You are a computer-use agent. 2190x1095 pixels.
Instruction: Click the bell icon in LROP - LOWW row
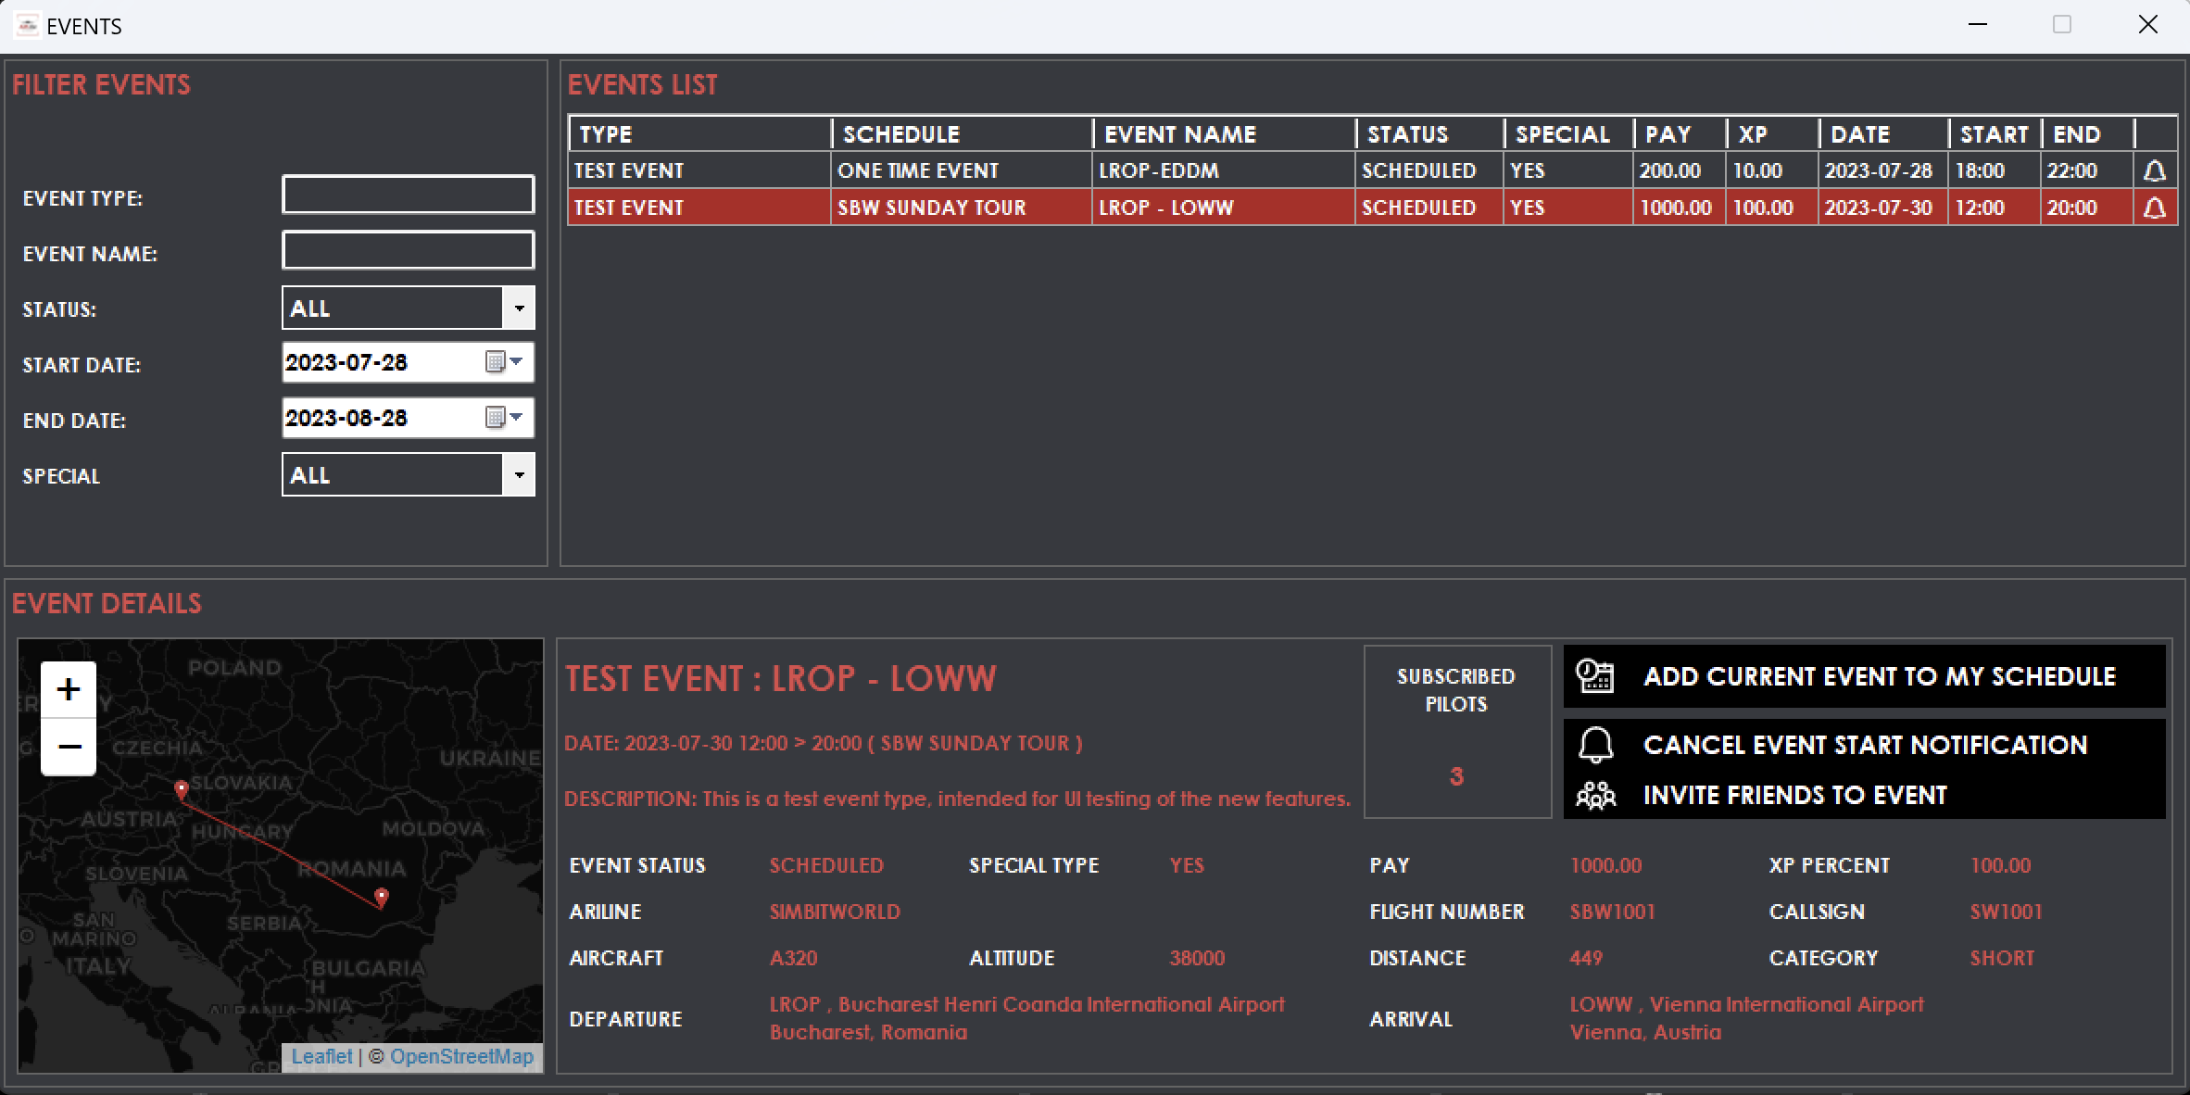(2155, 208)
